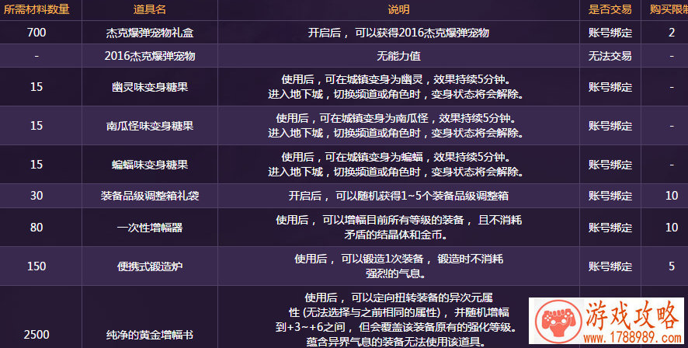Select the 南瓜怪变身糖果 item name
The image size is (688, 348).
tap(150, 126)
